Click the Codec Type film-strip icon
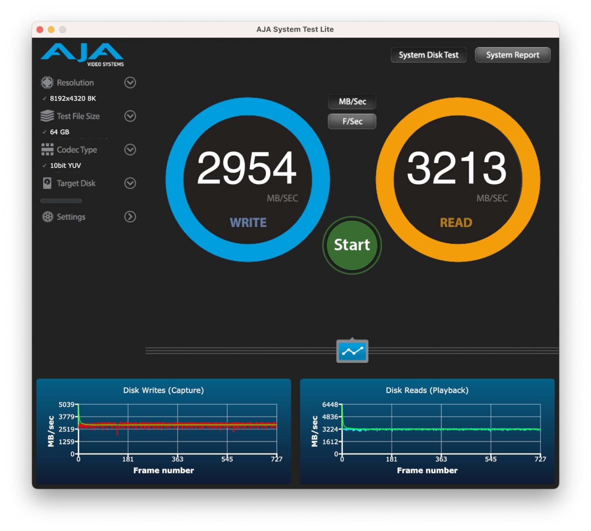 coord(47,149)
